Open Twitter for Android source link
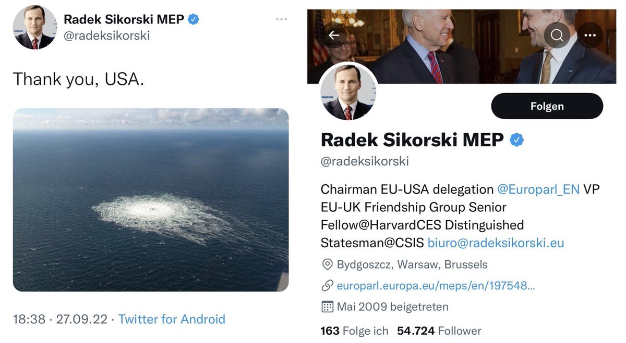This screenshot has height=343, width=626. coord(172,319)
